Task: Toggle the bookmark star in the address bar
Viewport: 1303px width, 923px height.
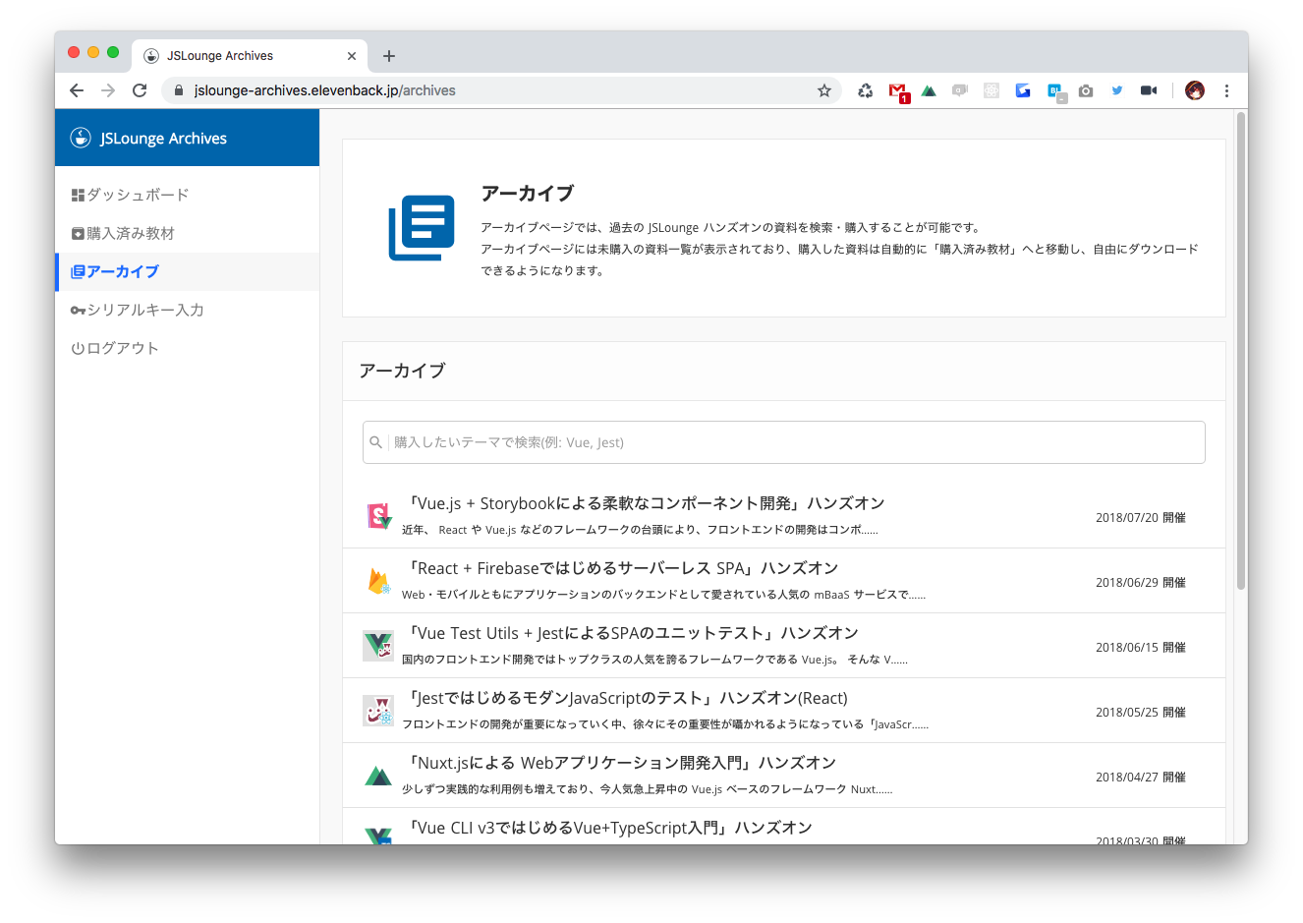Action: 823,89
